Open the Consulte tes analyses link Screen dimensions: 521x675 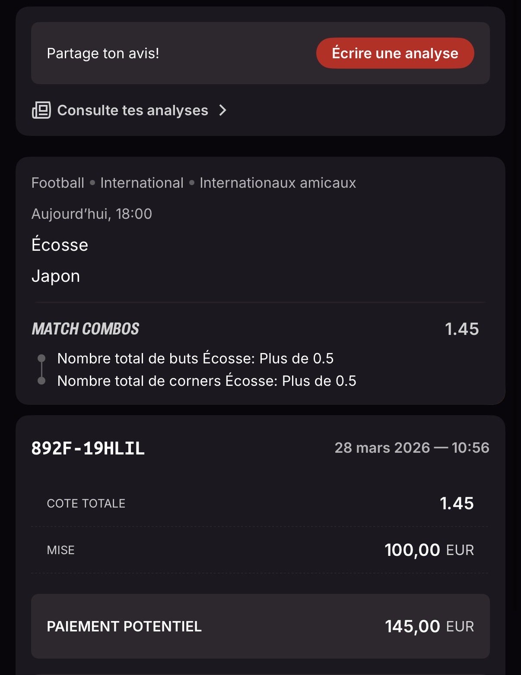(133, 110)
